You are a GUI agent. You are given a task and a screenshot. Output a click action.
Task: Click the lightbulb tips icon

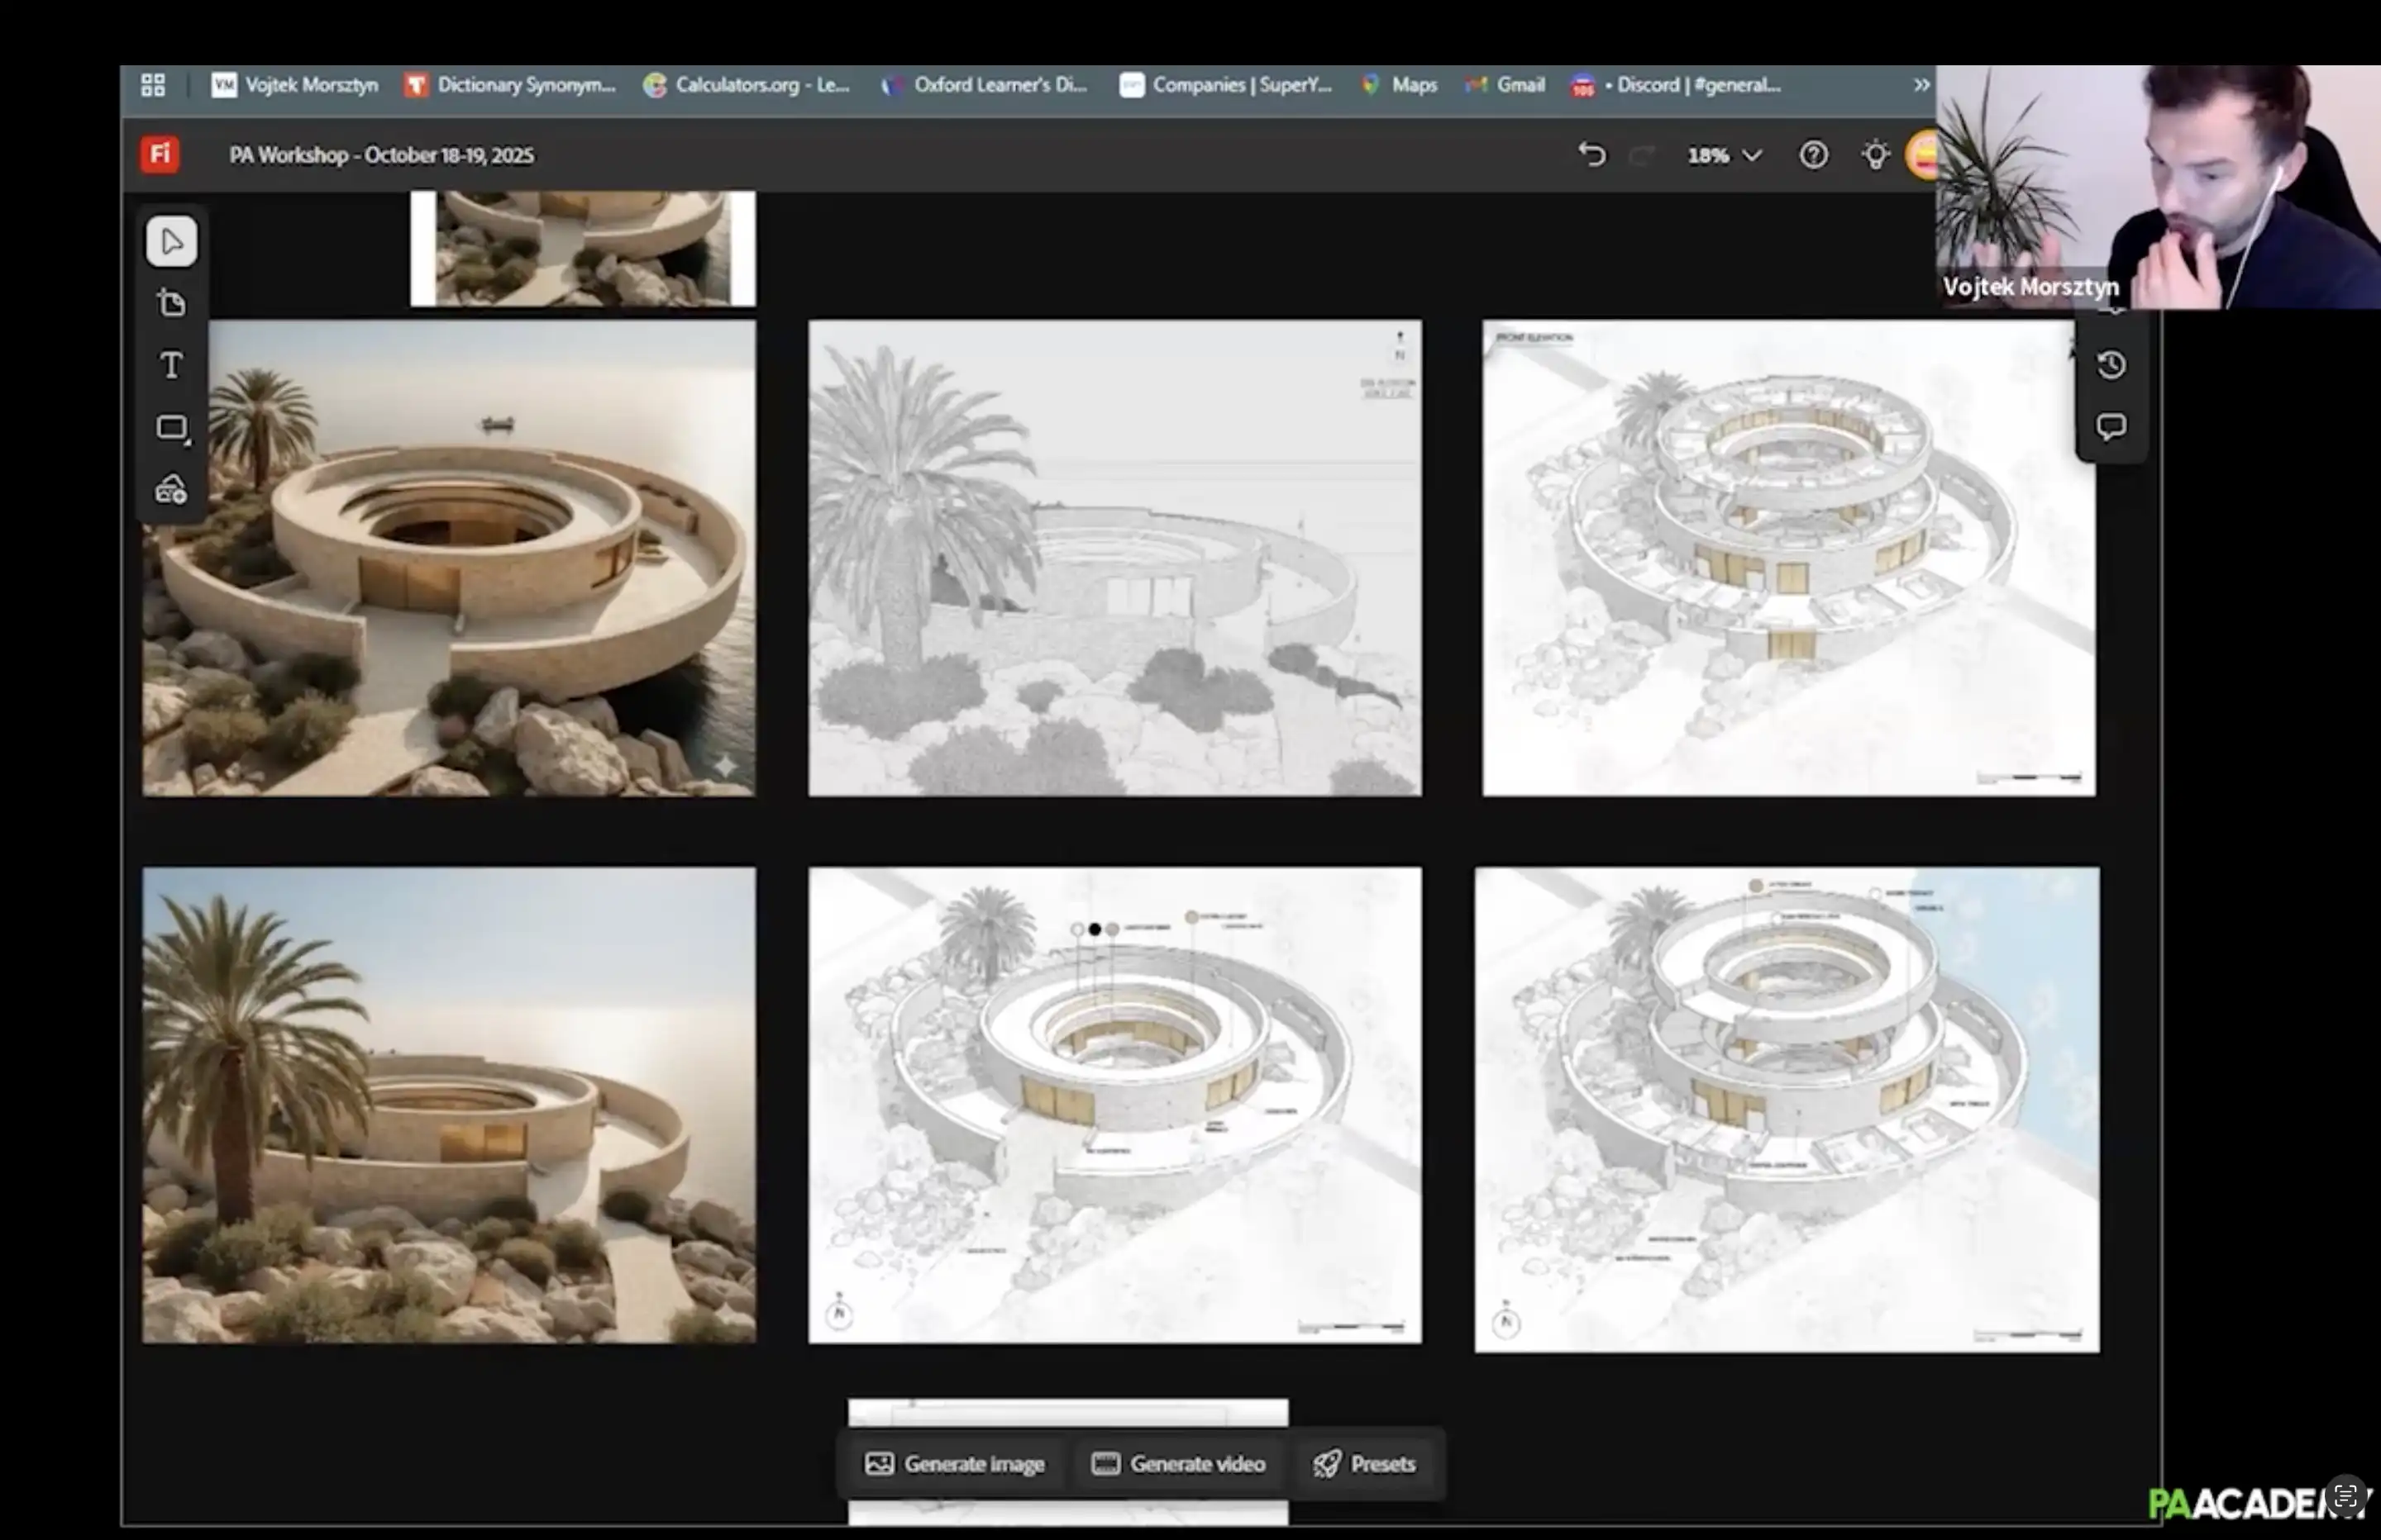coord(1875,155)
